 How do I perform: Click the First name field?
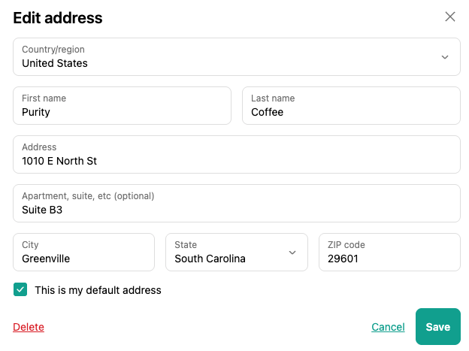(x=122, y=106)
